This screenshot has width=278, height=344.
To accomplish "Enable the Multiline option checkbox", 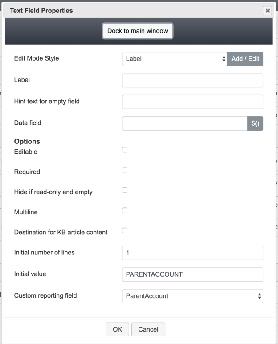I will point(124,210).
